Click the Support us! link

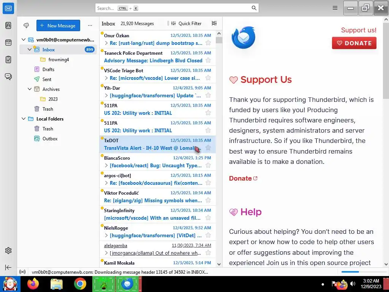(359, 30)
